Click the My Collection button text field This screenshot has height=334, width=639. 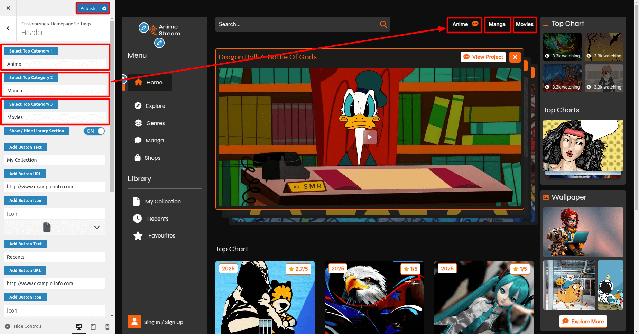coord(55,160)
